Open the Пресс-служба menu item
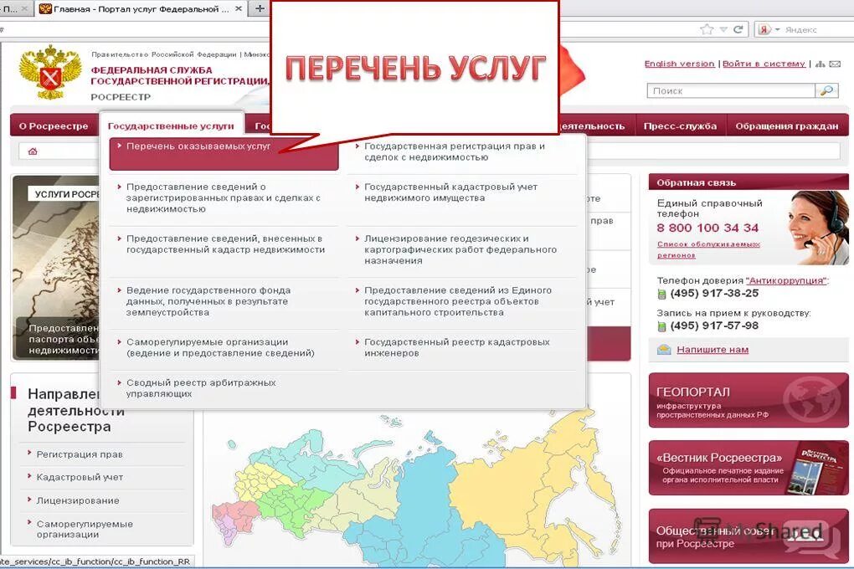 [679, 125]
